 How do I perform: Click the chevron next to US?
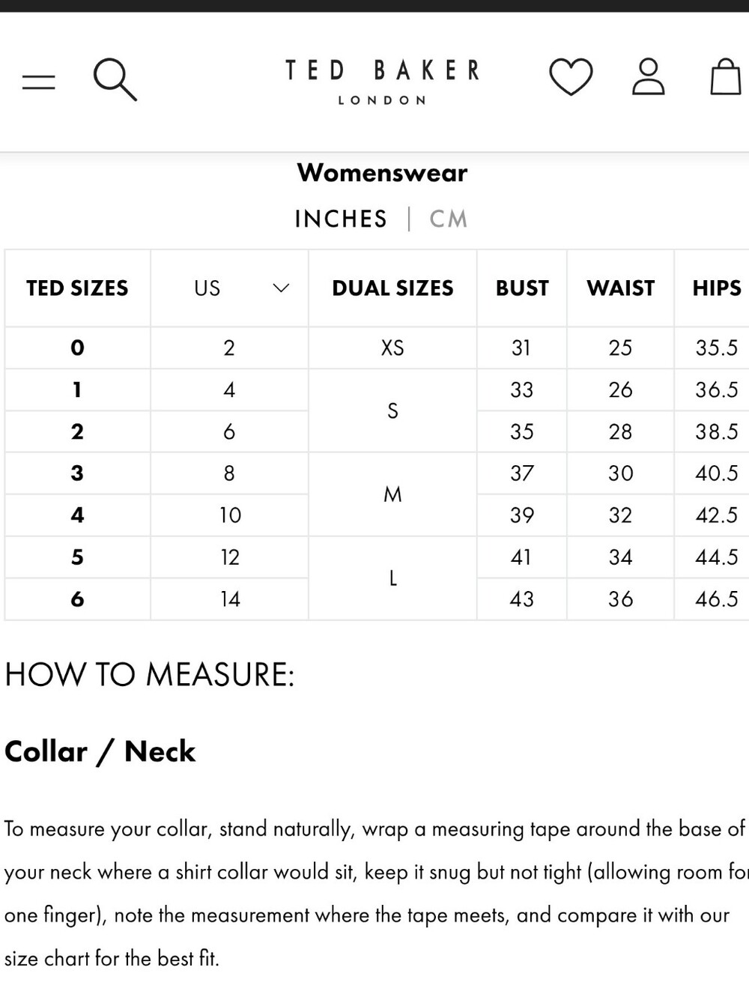[x=281, y=288]
